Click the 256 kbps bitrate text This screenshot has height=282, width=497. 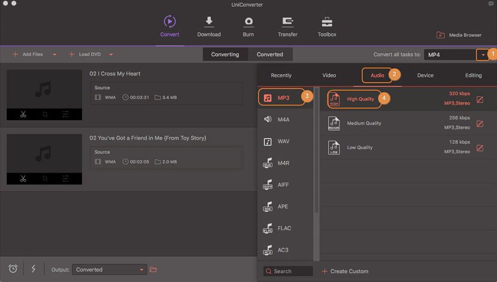(459, 117)
